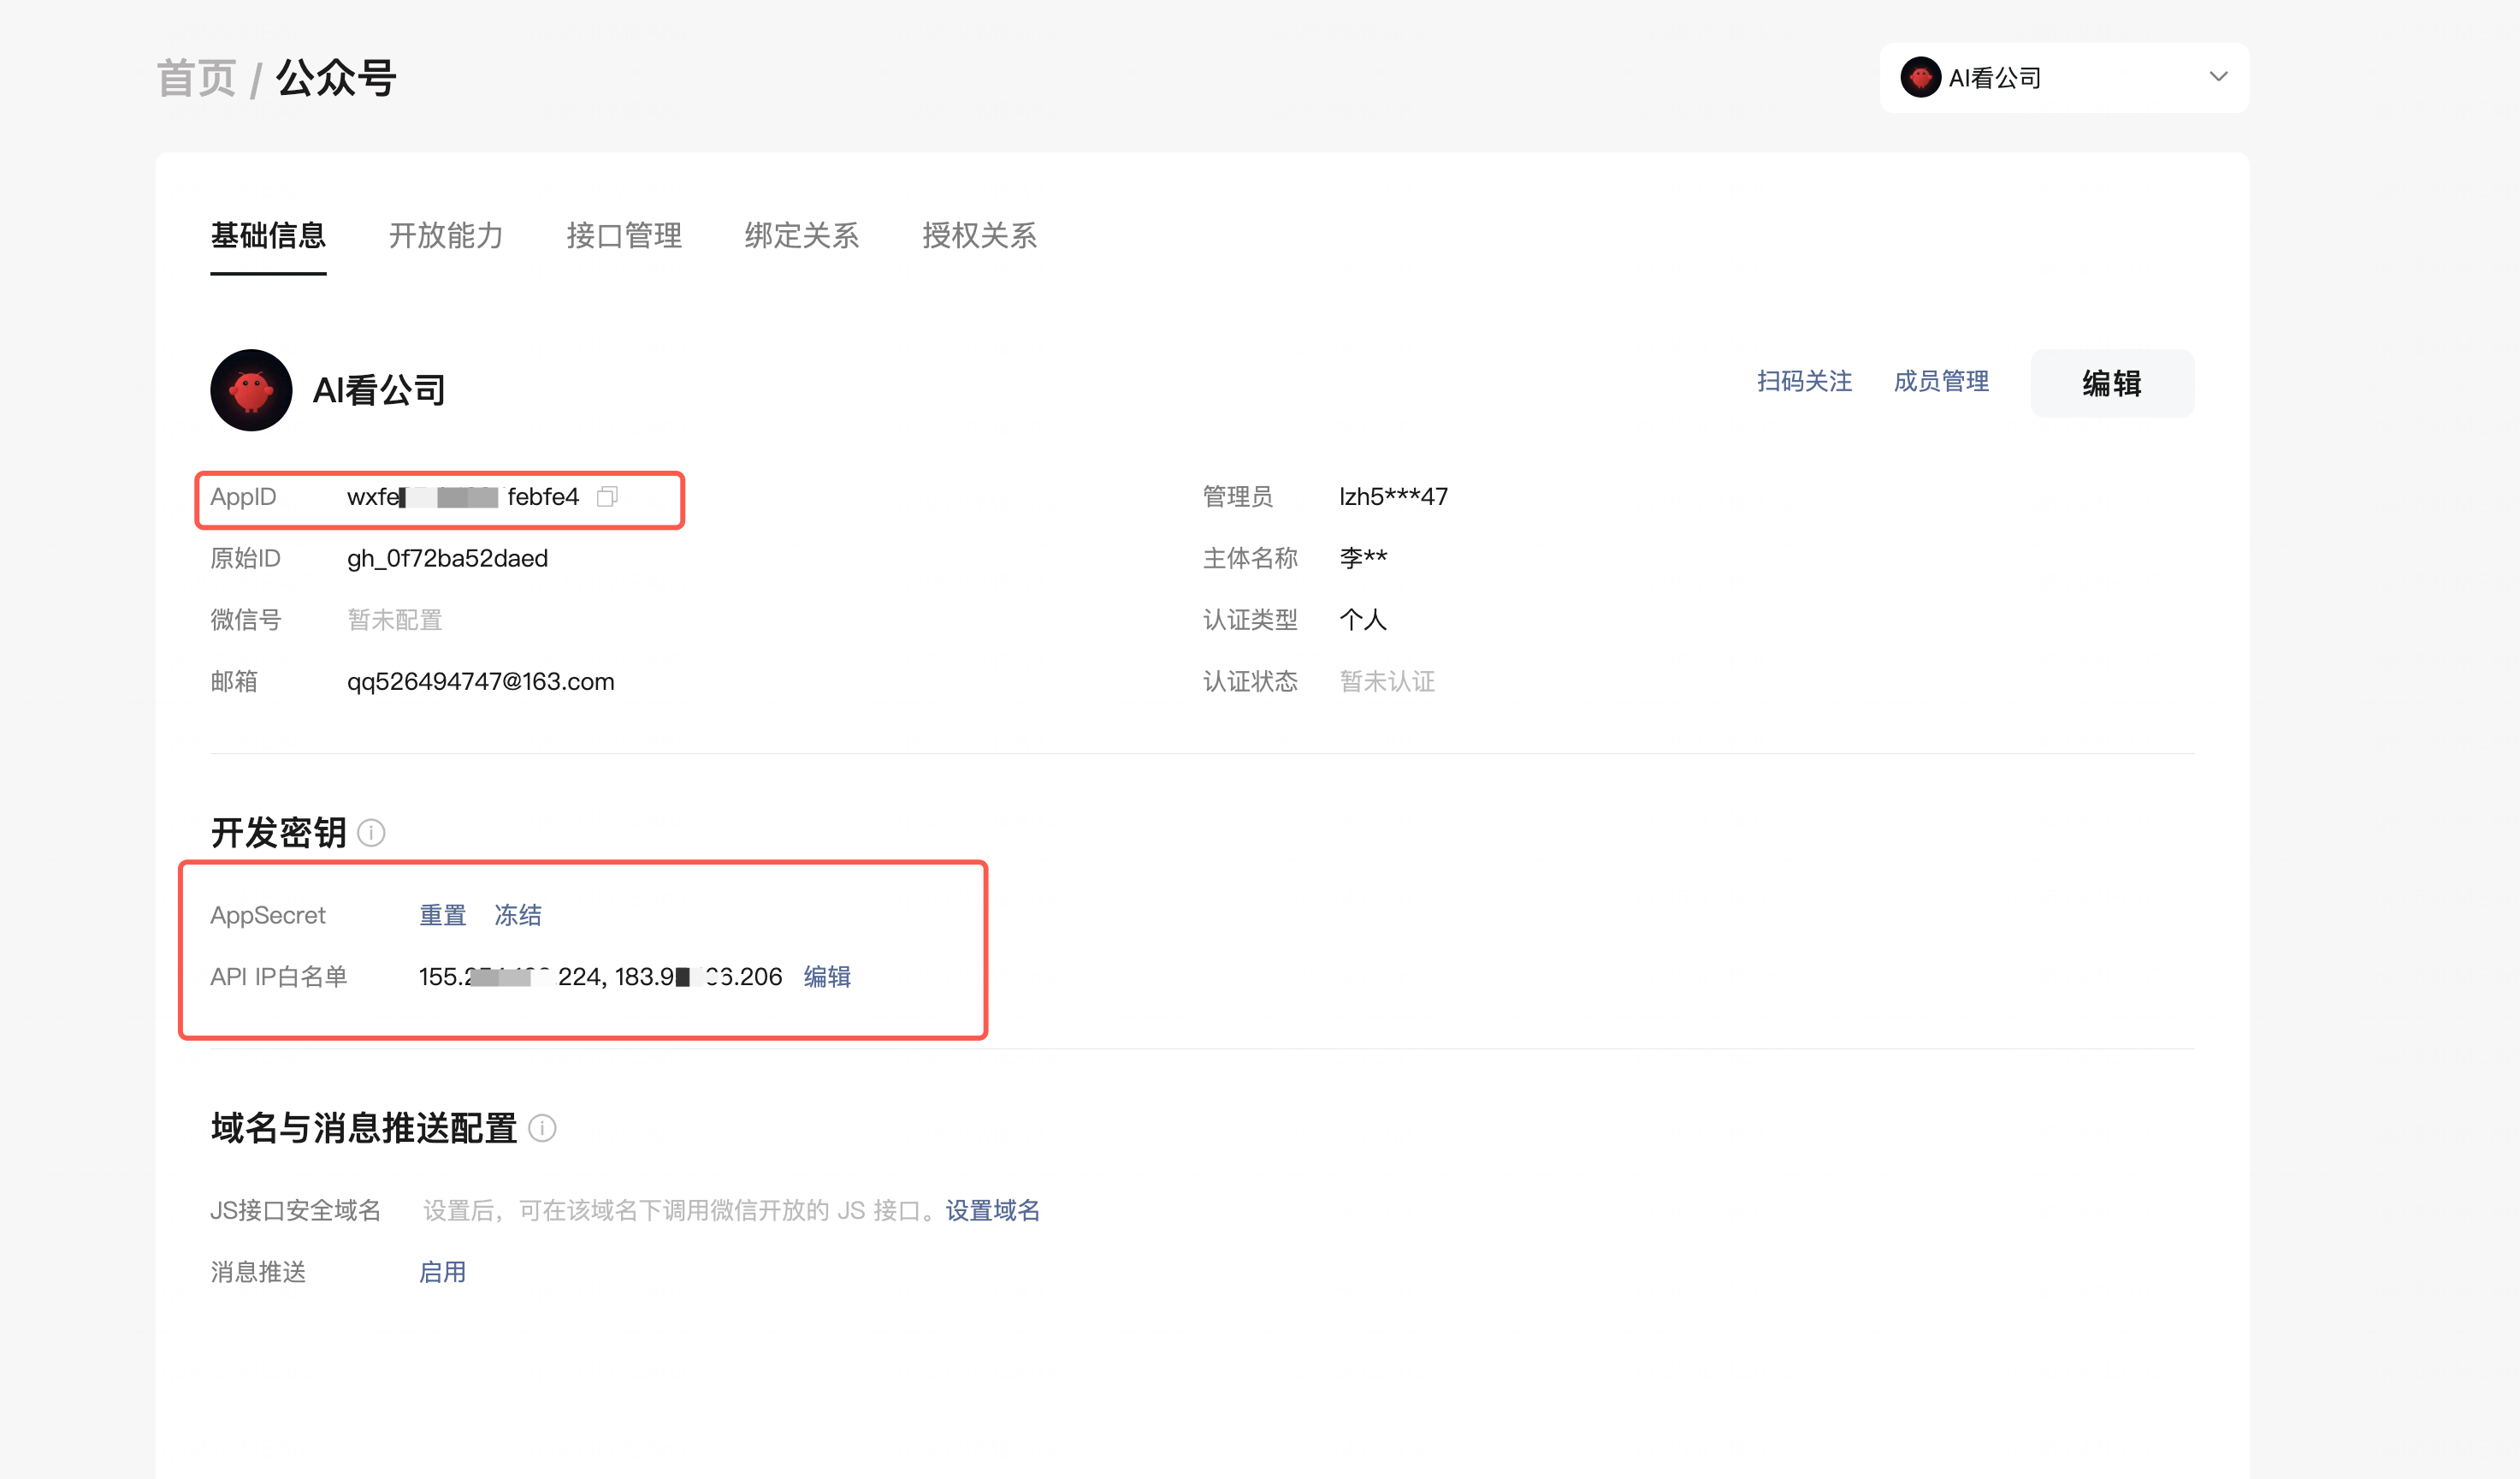Click the 编辑 button to edit account info
The width and height of the screenshot is (2520, 1479).
click(2112, 383)
